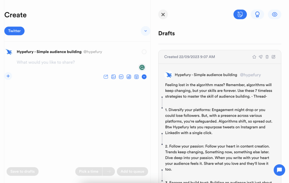Click the schedule envelope icon in the composer
Screen dimensions: 289x183
coord(106,77)
